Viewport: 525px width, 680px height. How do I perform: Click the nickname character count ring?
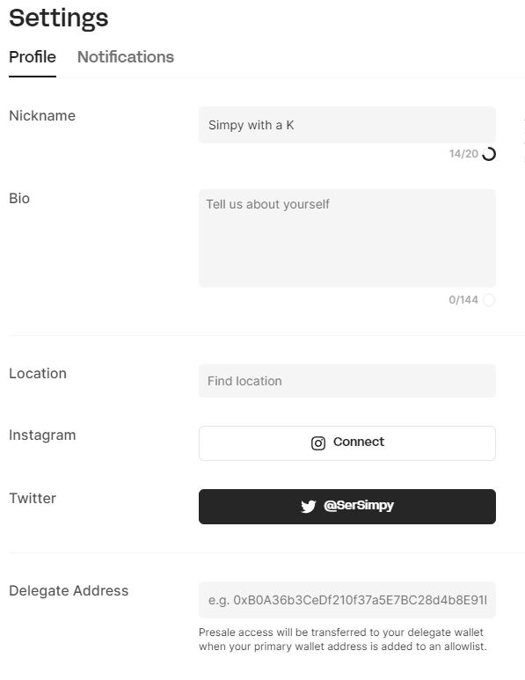pos(489,154)
